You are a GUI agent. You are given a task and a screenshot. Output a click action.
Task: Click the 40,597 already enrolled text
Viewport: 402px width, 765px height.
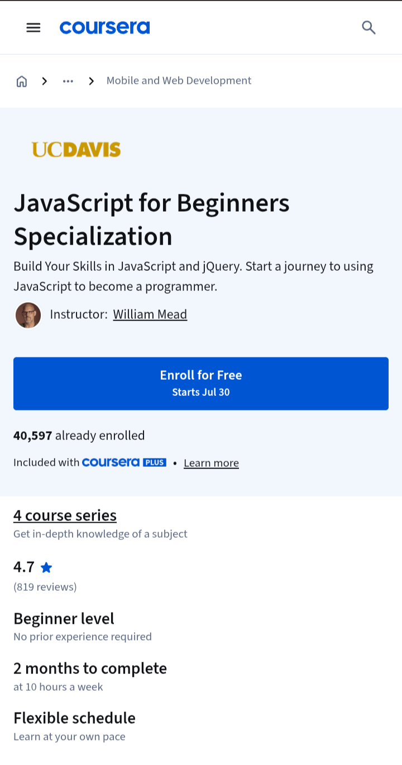point(79,436)
